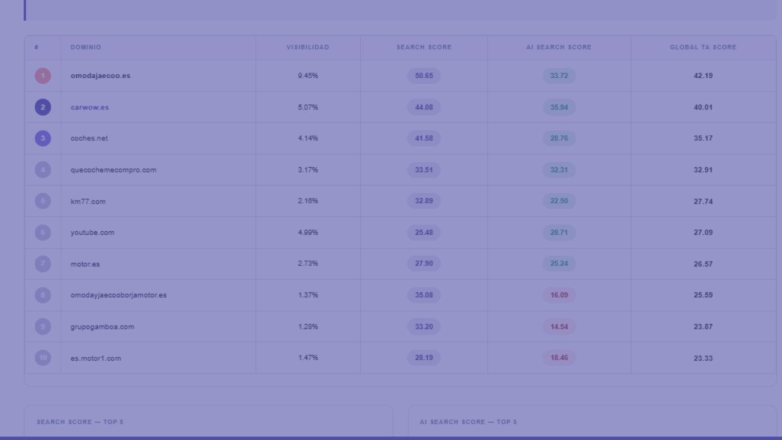
Task: Click the 5.07% visibility value
Action: click(x=308, y=107)
